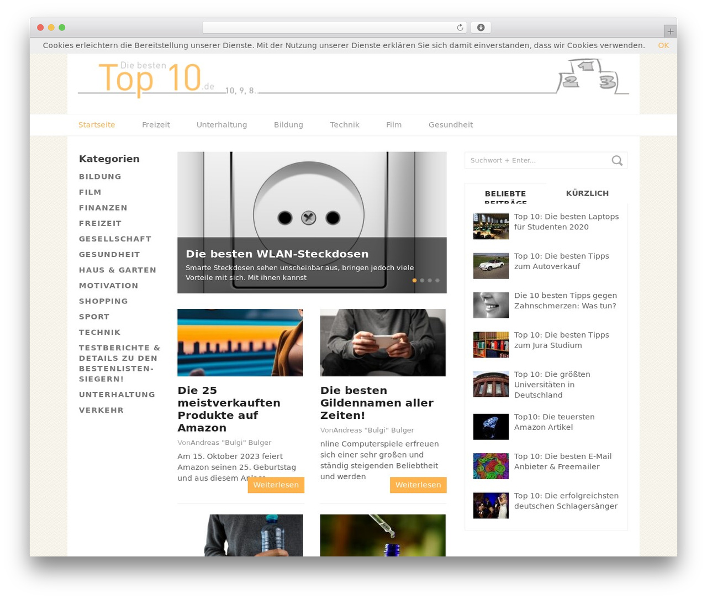Open the Bildung navigation item
The height and width of the screenshot is (599, 707).
click(x=288, y=125)
